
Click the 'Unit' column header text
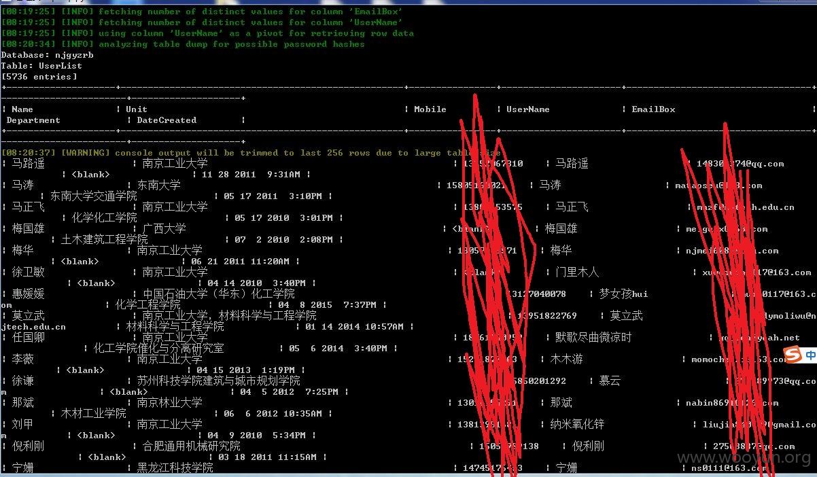(137, 109)
